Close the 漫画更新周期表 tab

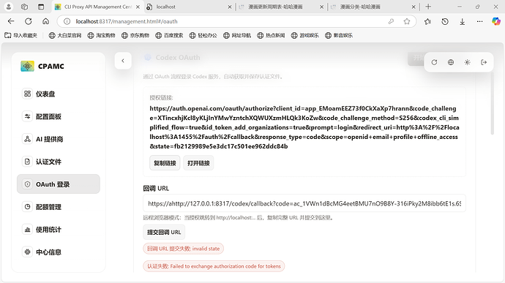321,7
